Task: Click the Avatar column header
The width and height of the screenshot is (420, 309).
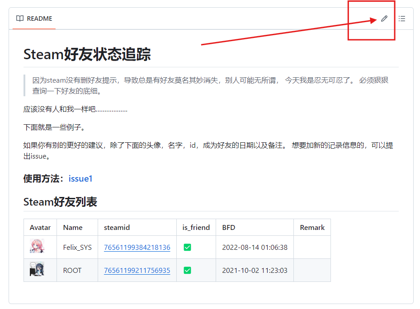Action: (40, 228)
